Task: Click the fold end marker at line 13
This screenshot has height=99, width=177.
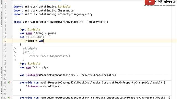Action: coord(12,45)
